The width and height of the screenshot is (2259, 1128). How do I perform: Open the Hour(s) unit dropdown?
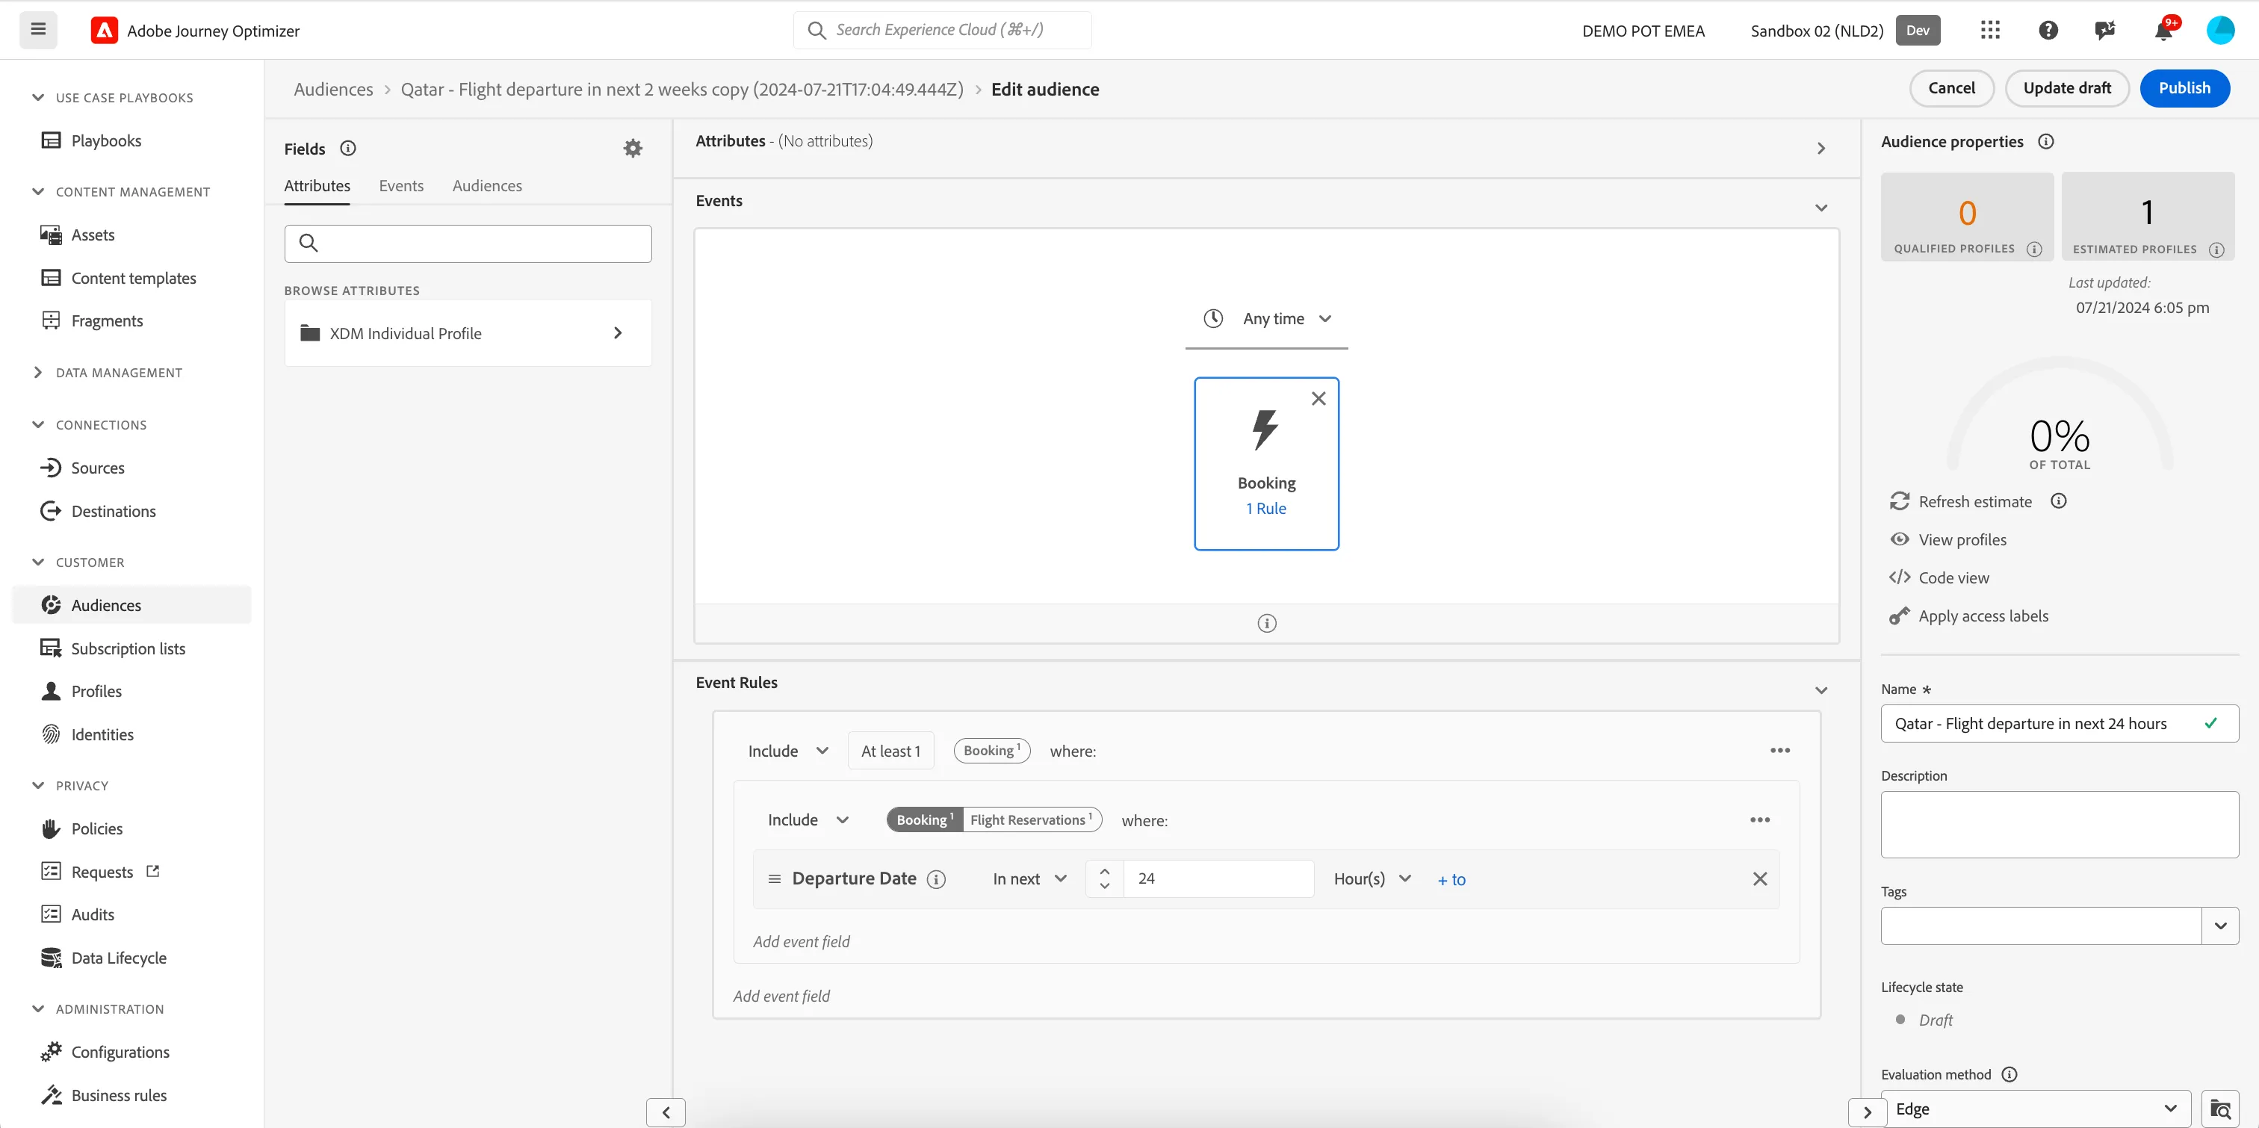click(1372, 879)
